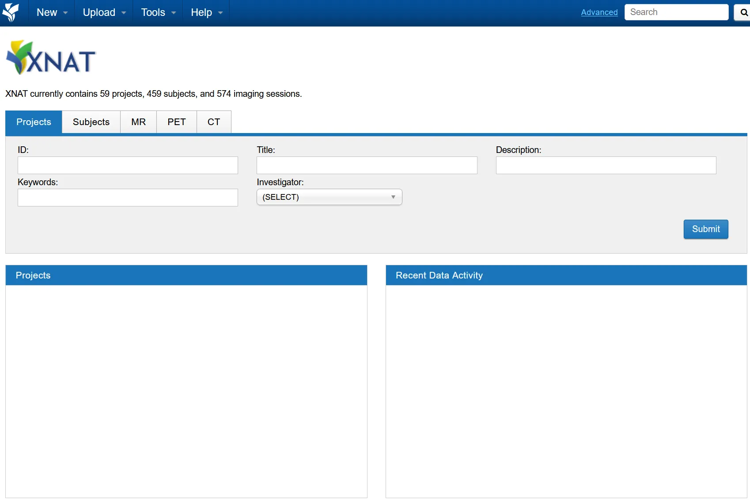Click the "XNAT currently contains 59 projects" summary text

click(x=154, y=94)
